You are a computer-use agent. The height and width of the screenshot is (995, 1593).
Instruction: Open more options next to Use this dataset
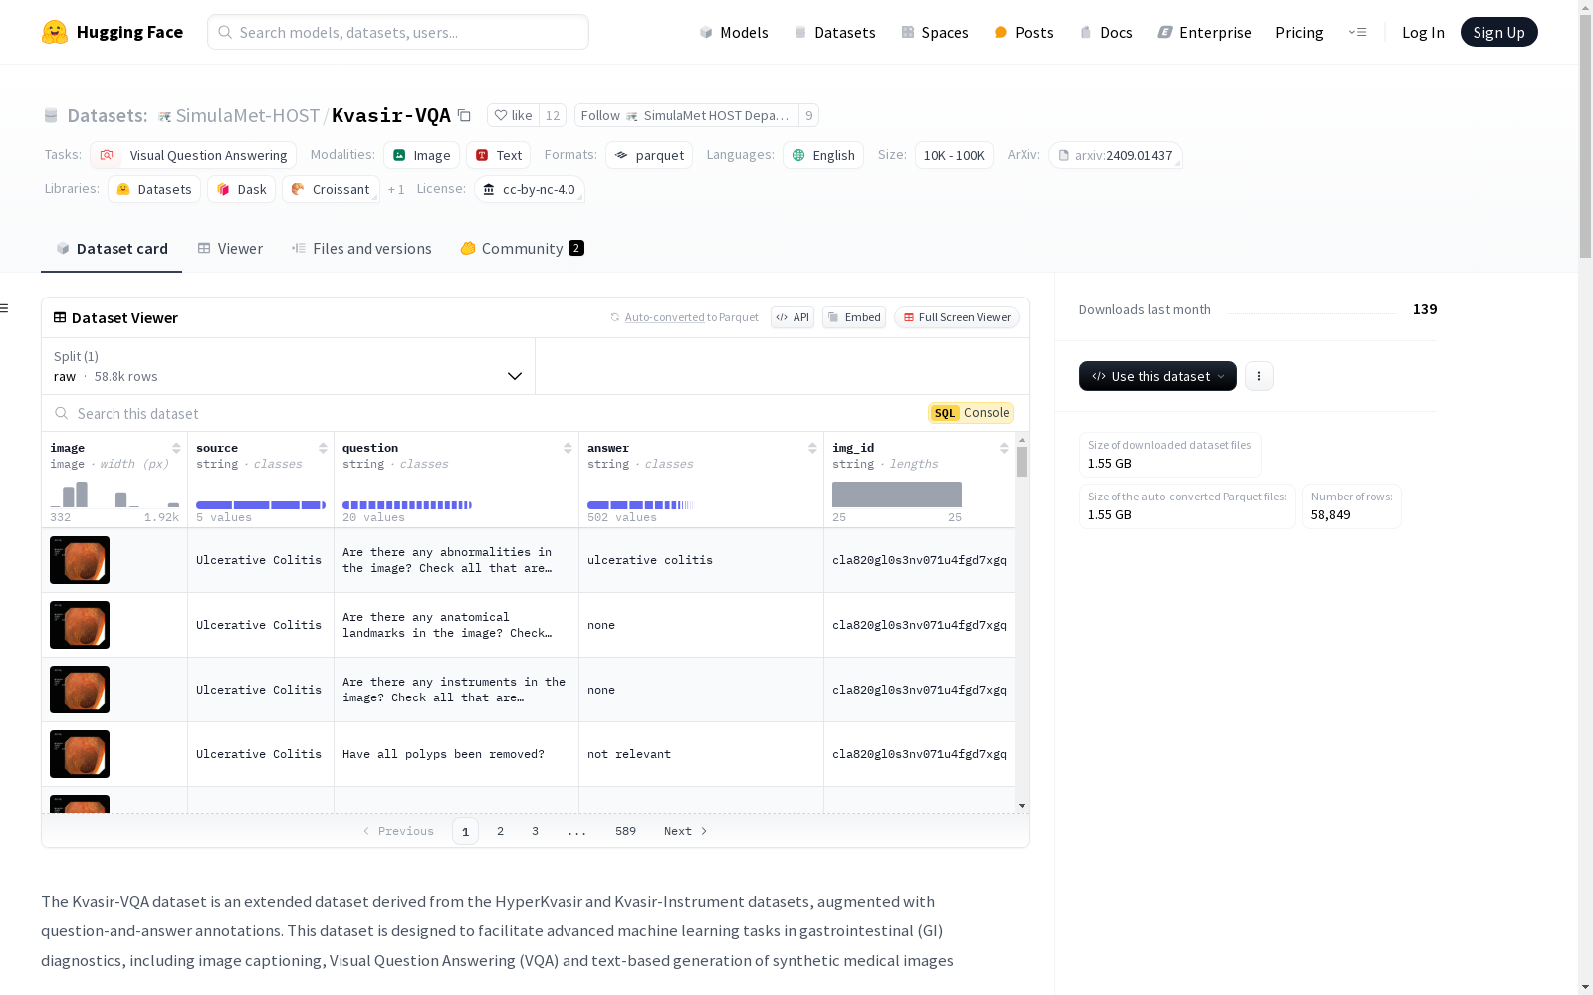(1259, 376)
